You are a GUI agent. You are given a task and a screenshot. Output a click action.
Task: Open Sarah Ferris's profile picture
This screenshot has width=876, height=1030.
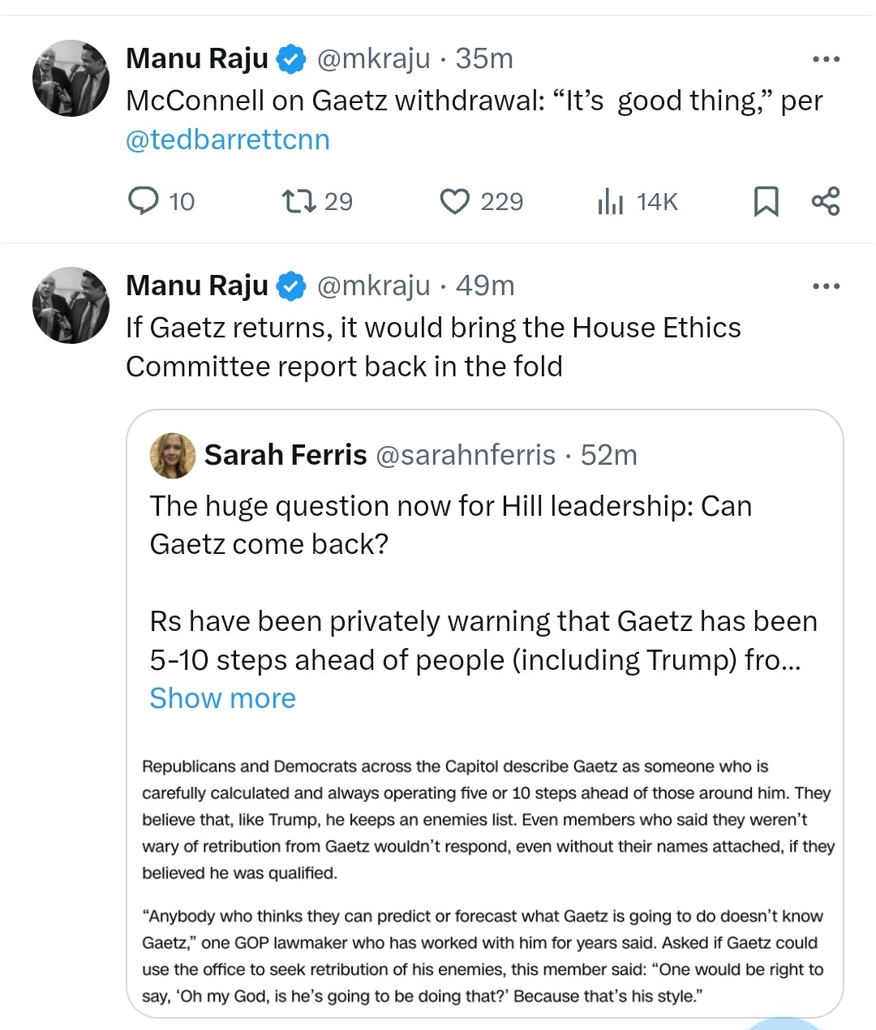[x=173, y=455]
